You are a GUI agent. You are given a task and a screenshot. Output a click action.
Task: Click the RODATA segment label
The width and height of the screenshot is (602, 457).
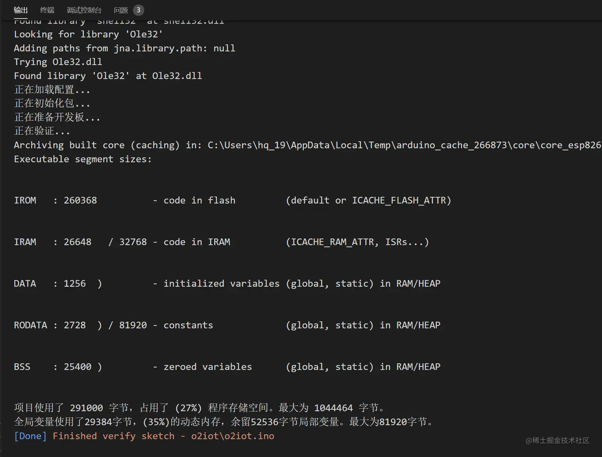click(31, 325)
